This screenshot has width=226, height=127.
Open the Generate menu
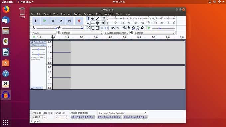point(89,14)
